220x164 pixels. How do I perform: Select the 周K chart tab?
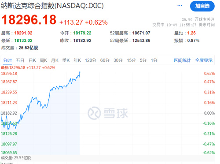tap(43, 60)
